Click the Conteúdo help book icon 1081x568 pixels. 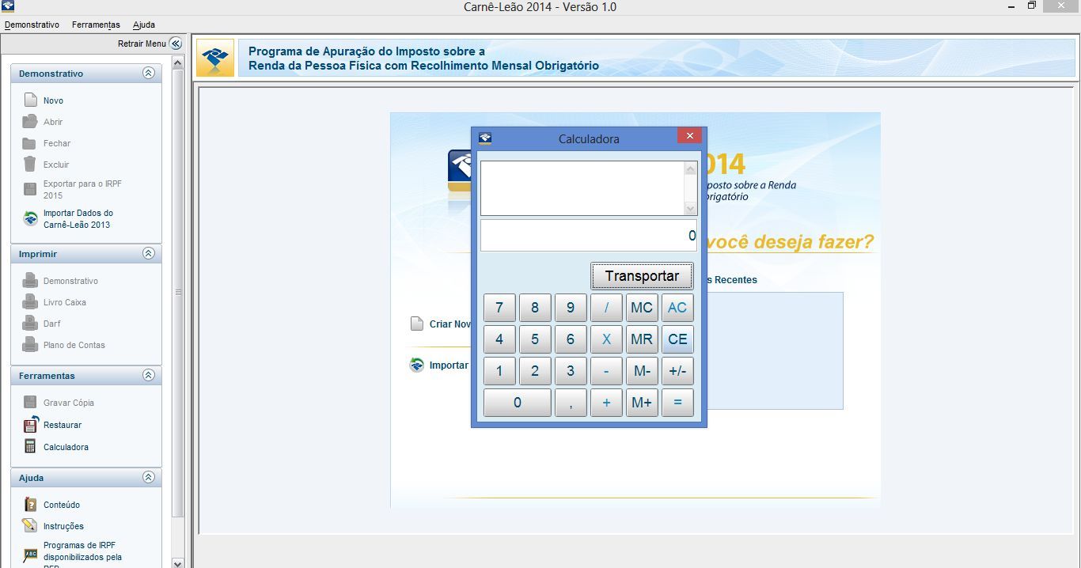tap(30, 504)
